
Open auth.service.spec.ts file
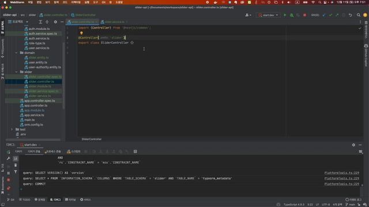40,33
